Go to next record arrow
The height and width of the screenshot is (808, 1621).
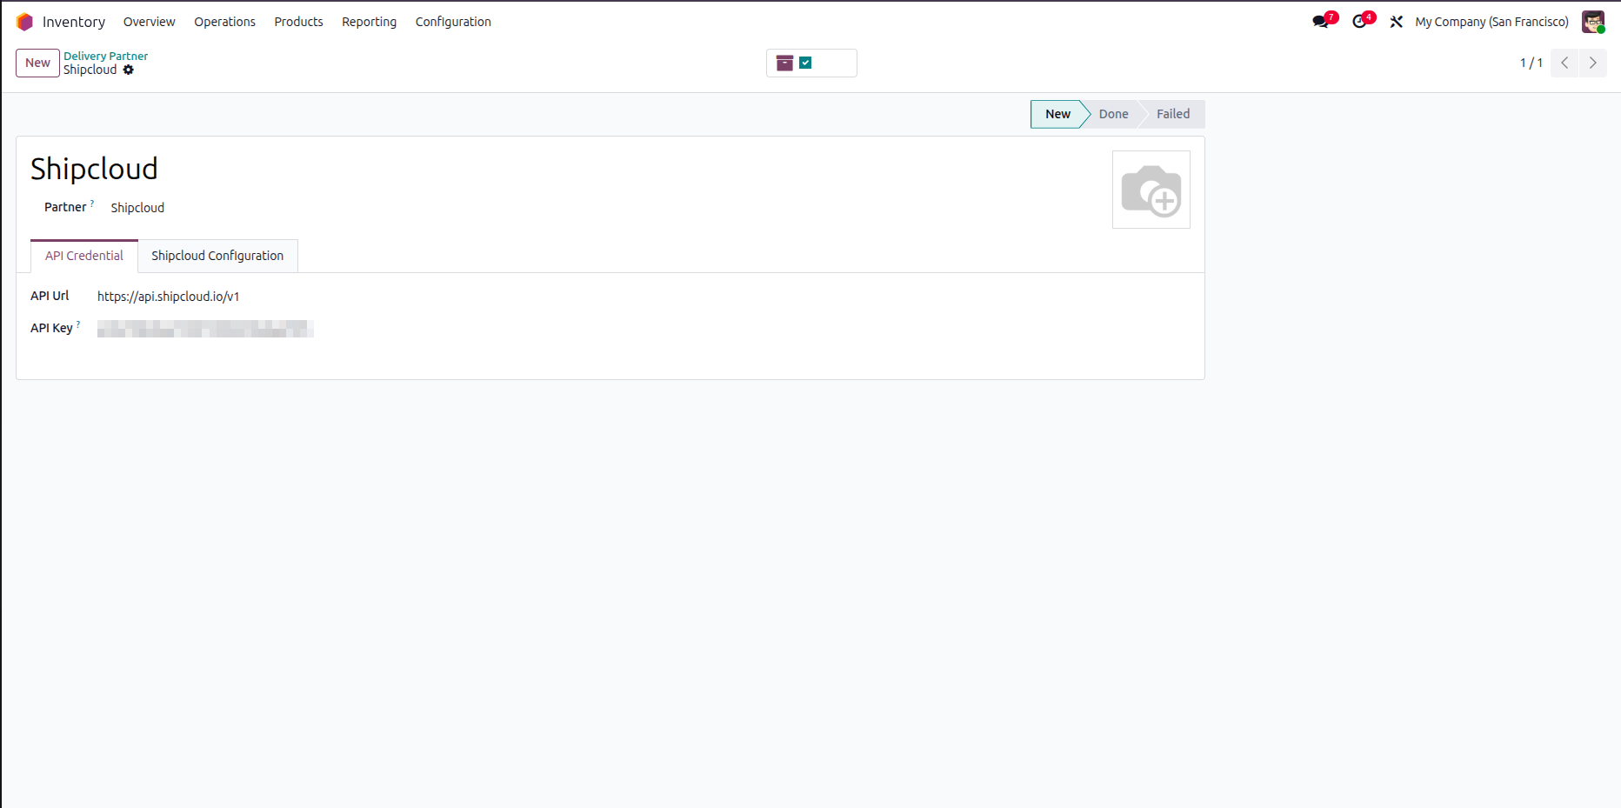(x=1593, y=63)
